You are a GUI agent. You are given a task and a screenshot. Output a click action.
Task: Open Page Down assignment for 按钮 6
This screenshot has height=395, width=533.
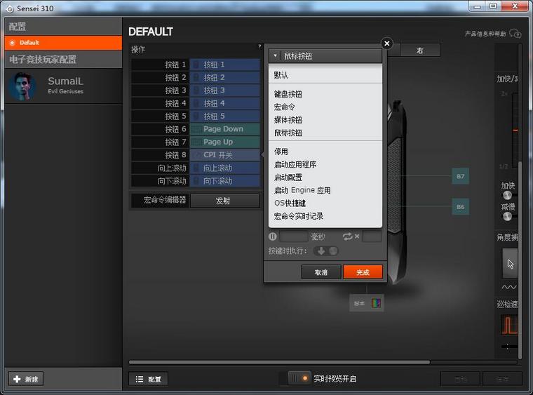[224, 129]
